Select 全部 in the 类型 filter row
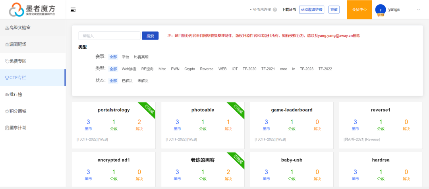Screen dimensions: 429x189 (113, 69)
